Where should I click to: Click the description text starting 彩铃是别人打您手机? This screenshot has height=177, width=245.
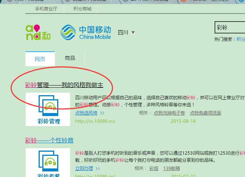pyautogui.click(x=160, y=157)
